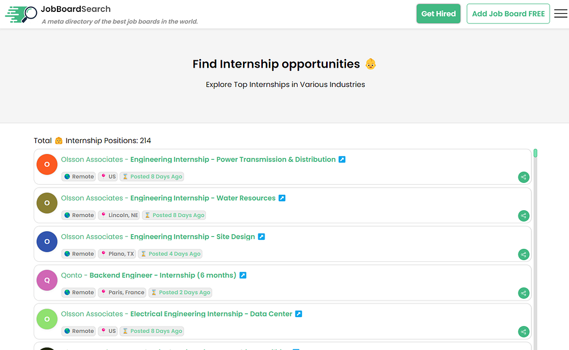569x350 pixels.
Task: Open external link icon for Water Resources job
Action: (282, 198)
